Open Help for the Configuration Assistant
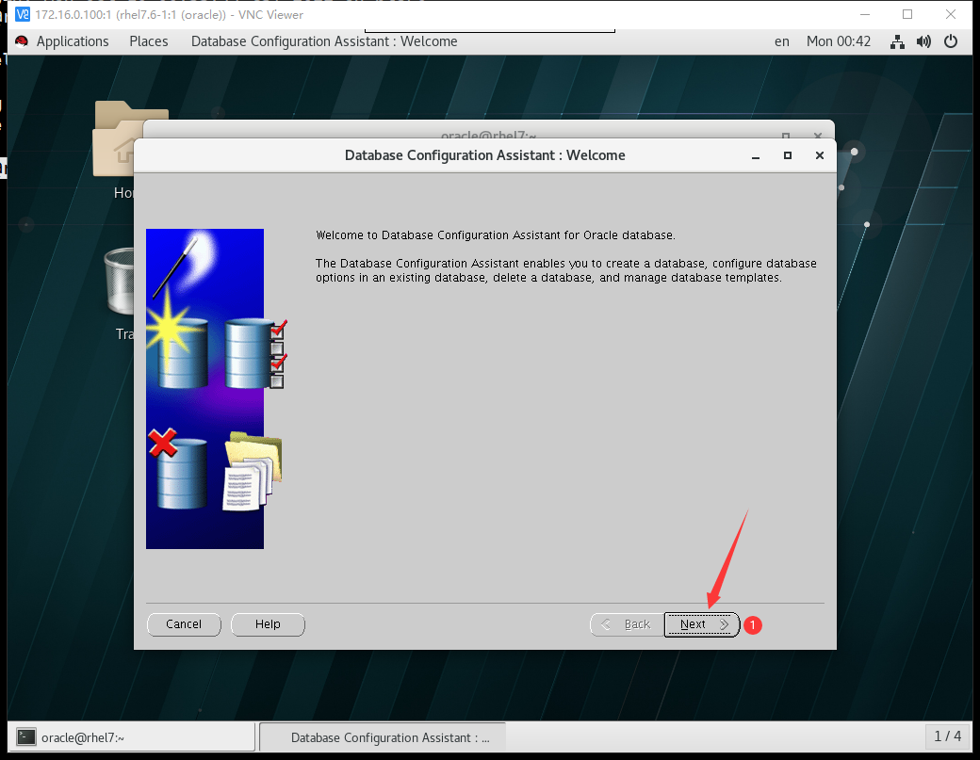 coord(268,624)
